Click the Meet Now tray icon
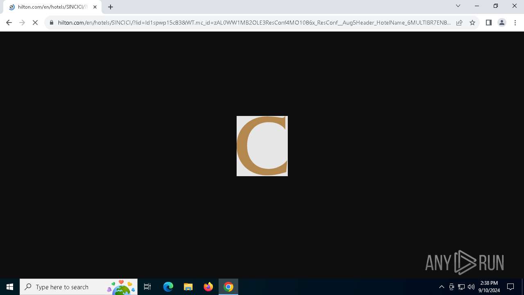524x295 pixels. tap(452, 287)
